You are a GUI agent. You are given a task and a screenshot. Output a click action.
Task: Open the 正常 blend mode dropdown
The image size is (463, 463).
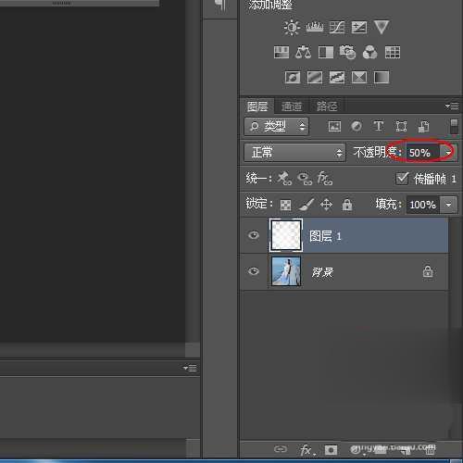(294, 153)
